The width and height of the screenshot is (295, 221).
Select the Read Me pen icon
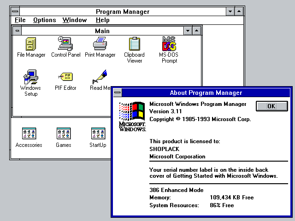pos(100,77)
